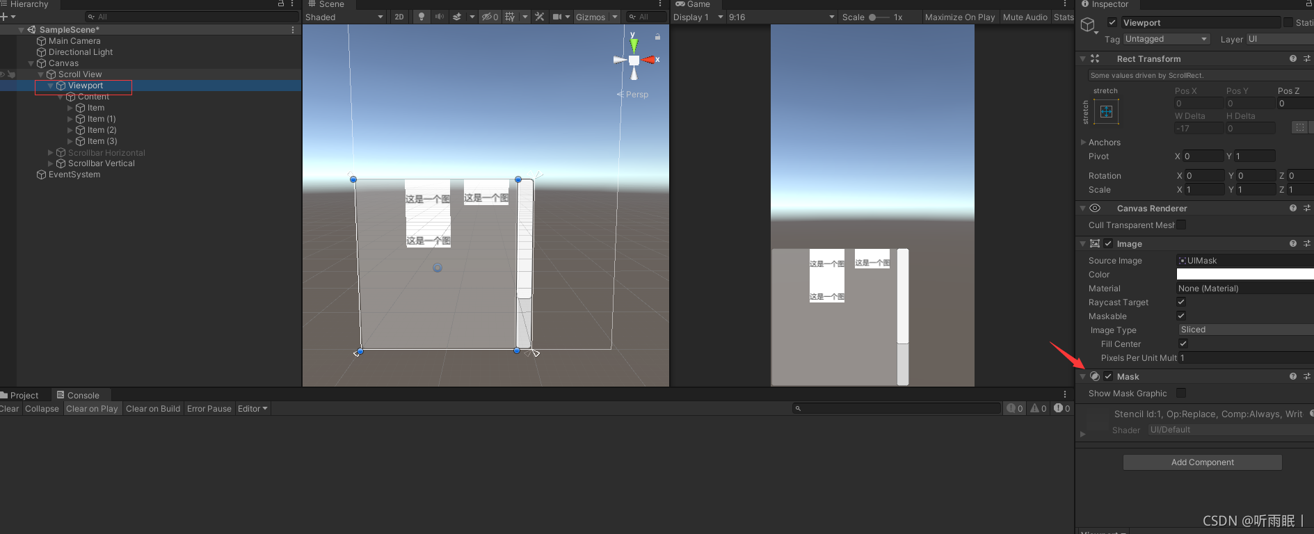Toggle hidden objects visibility icon
The height and width of the screenshot is (534, 1314).
490,17
